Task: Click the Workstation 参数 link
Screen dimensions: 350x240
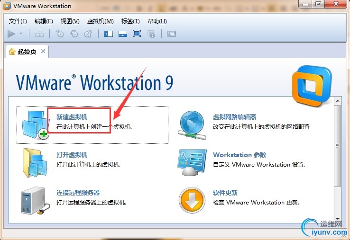Action: point(239,155)
